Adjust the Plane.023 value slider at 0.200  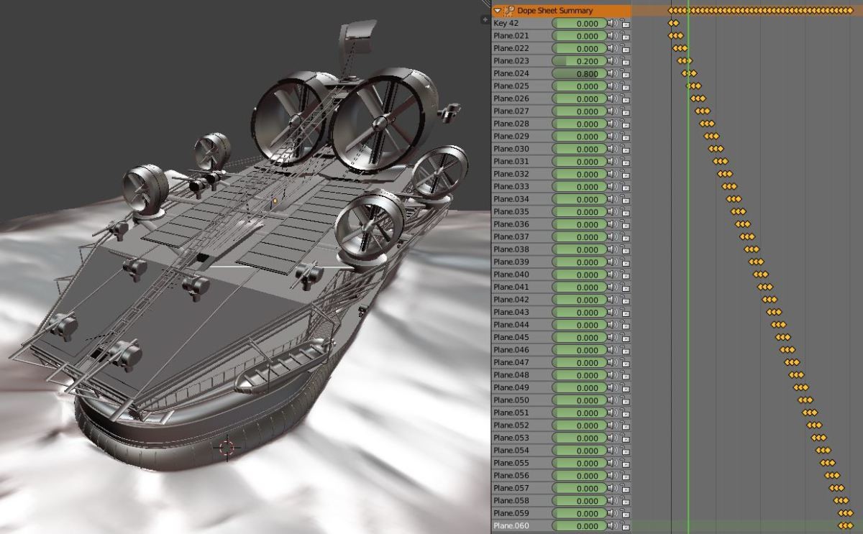click(x=578, y=61)
